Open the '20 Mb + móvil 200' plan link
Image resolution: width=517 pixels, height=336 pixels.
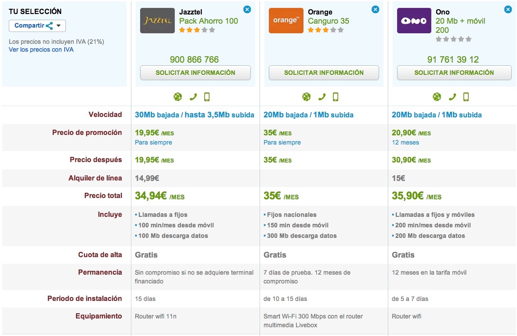tap(460, 26)
